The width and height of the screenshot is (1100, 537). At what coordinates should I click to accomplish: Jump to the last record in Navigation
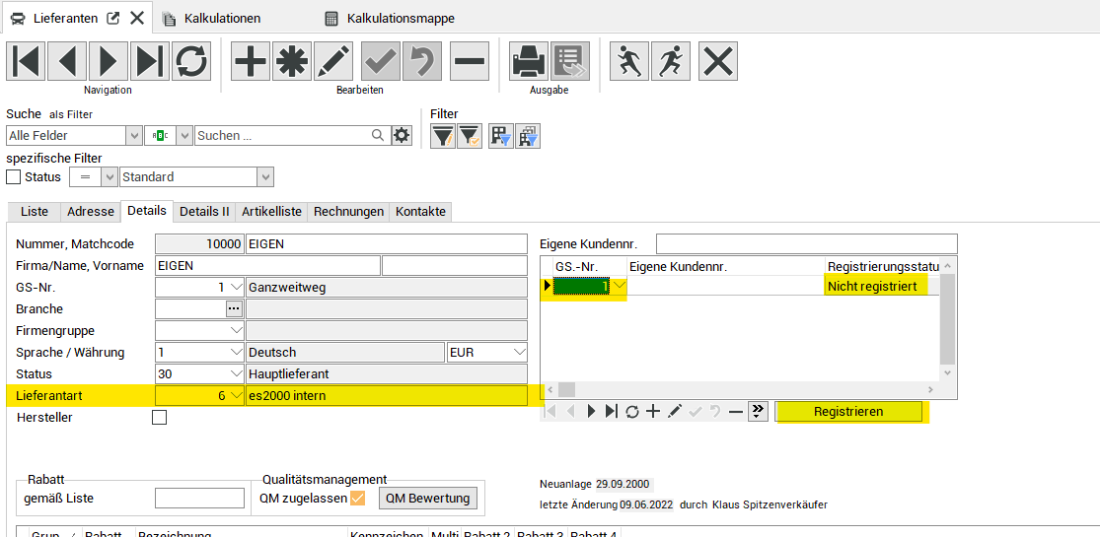pyautogui.click(x=150, y=61)
